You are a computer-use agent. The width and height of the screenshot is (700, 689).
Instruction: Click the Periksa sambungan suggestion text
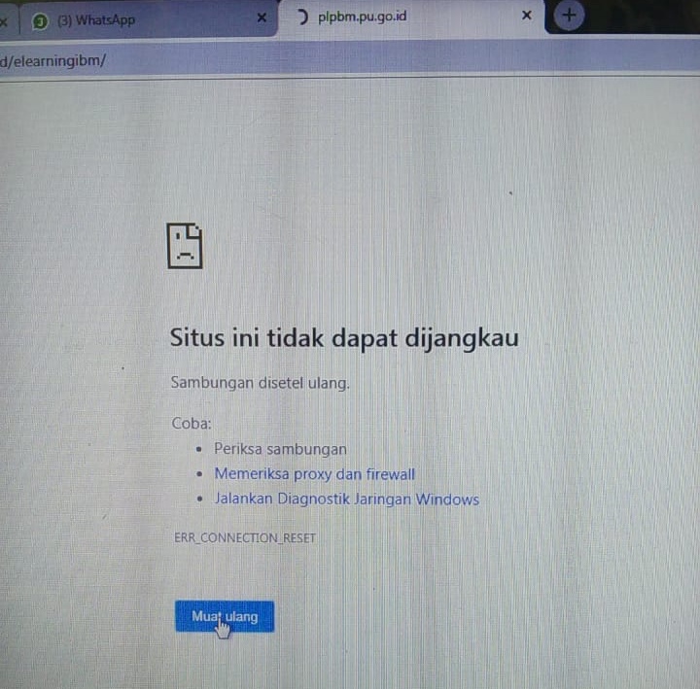tap(280, 450)
